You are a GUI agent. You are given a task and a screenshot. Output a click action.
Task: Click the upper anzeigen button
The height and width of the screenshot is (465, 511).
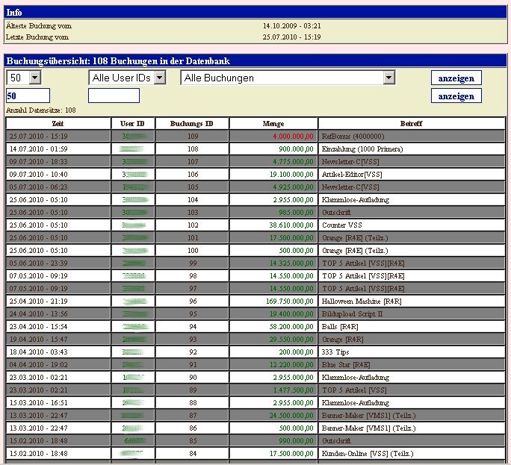point(456,78)
